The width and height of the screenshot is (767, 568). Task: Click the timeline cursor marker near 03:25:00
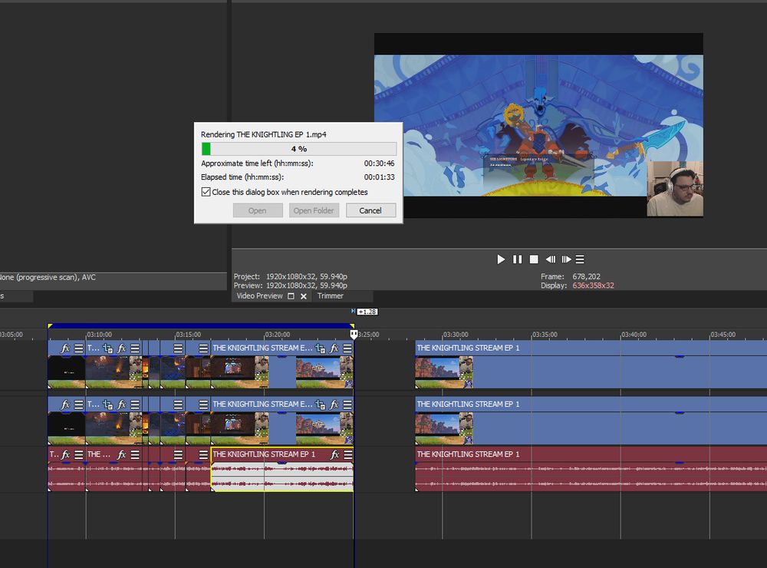point(354,335)
